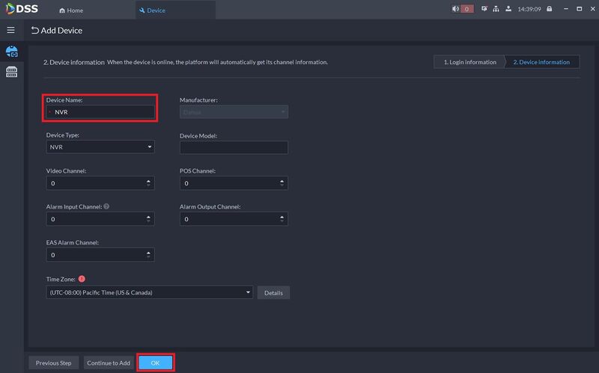Click the Video Channel stepper arrows
The image size is (599, 373).
point(150,183)
